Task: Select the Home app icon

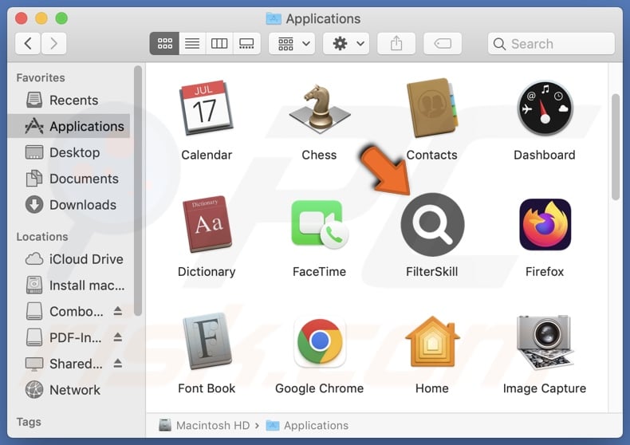Action: tap(432, 341)
